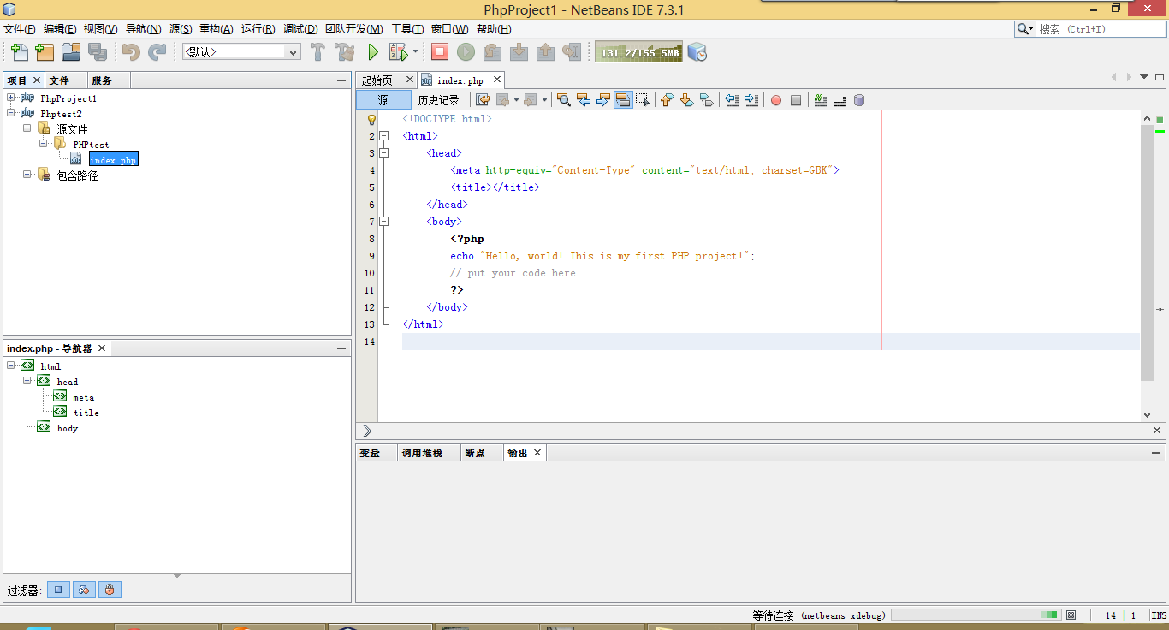1169x630 pixels.
Task: Expand the PhpProject1 tree node
Action: [11, 98]
